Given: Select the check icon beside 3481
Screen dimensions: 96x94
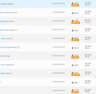Looking at the screenshot, I should pyautogui.click(x=89, y=74).
